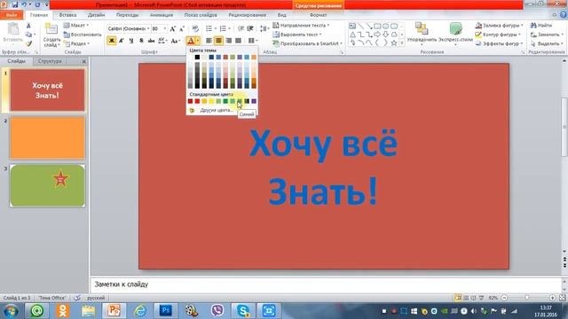Toggle Italic (К) formatting

122,41
